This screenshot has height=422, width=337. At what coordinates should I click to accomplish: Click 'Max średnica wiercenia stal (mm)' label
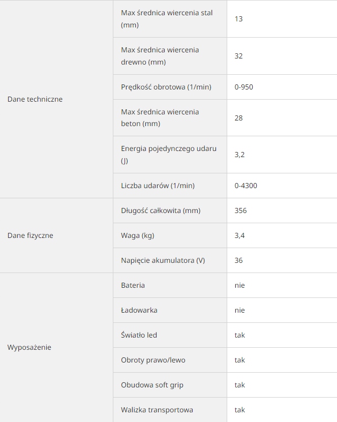pyautogui.click(x=167, y=19)
